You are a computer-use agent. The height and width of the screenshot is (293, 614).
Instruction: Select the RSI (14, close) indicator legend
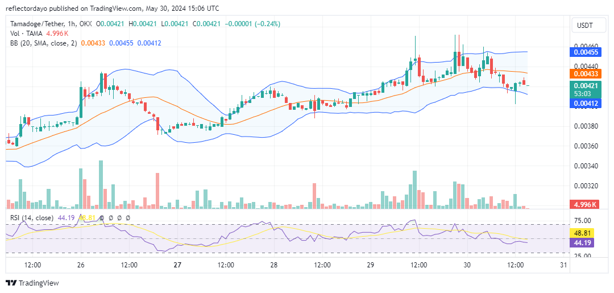[x=32, y=218]
